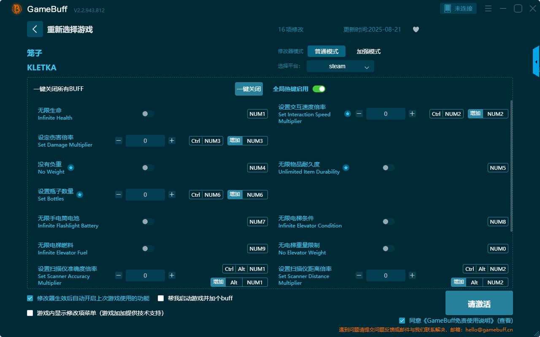The width and height of the screenshot is (540, 337).
Task: Click NUM0 hotkey for No Elevator Weight
Action: point(498,249)
